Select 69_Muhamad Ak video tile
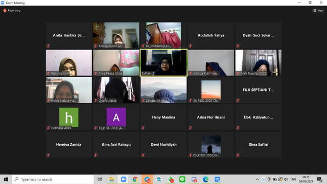Viewport: 327px width, 184px height. pyautogui.click(x=163, y=35)
